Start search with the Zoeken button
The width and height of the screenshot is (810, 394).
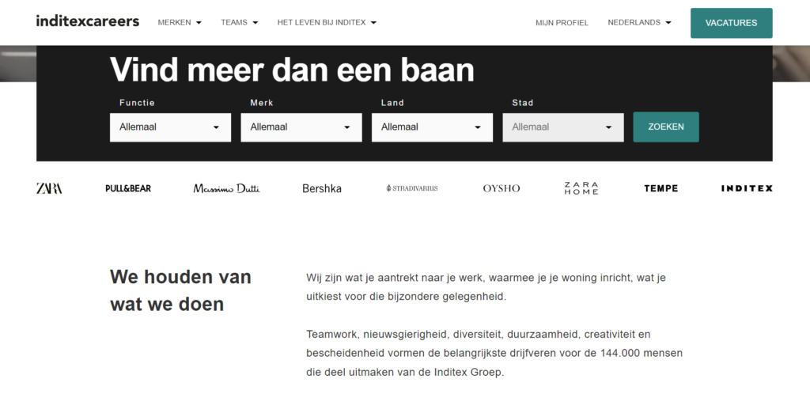point(666,127)
